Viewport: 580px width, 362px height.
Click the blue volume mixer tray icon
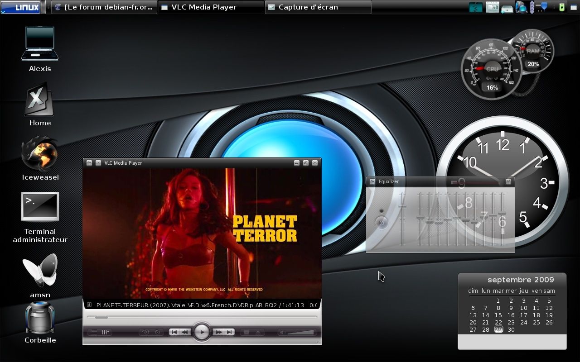pyautogui.click(x=542, y=7)
